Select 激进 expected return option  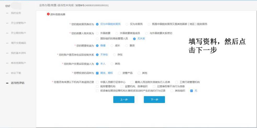tap(127, 46)
